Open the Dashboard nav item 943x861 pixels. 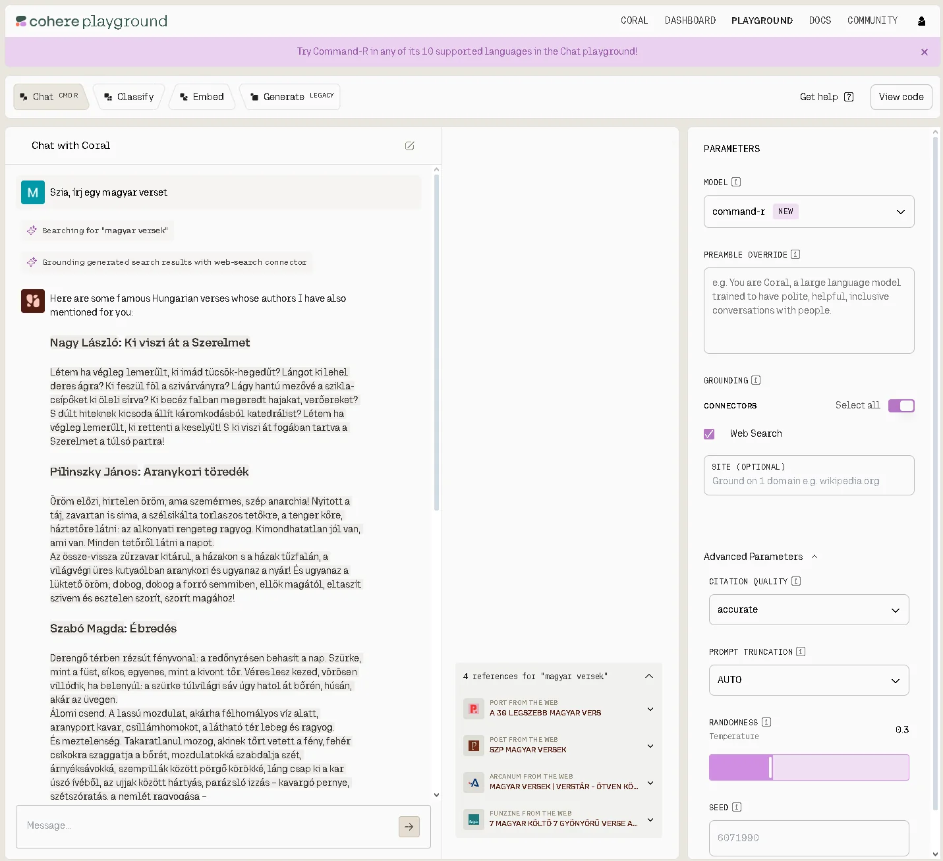pyautogui.click(x=690, y=20)
